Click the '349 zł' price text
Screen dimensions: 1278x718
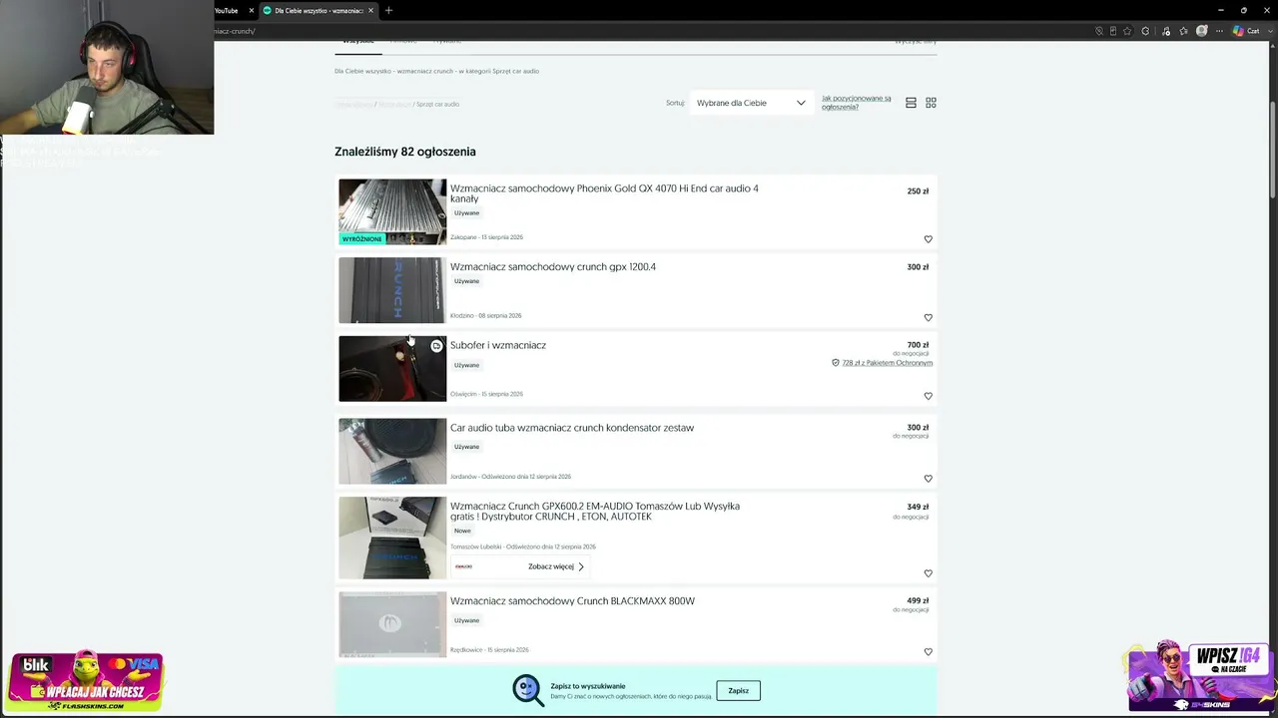[x=918, y=507]
